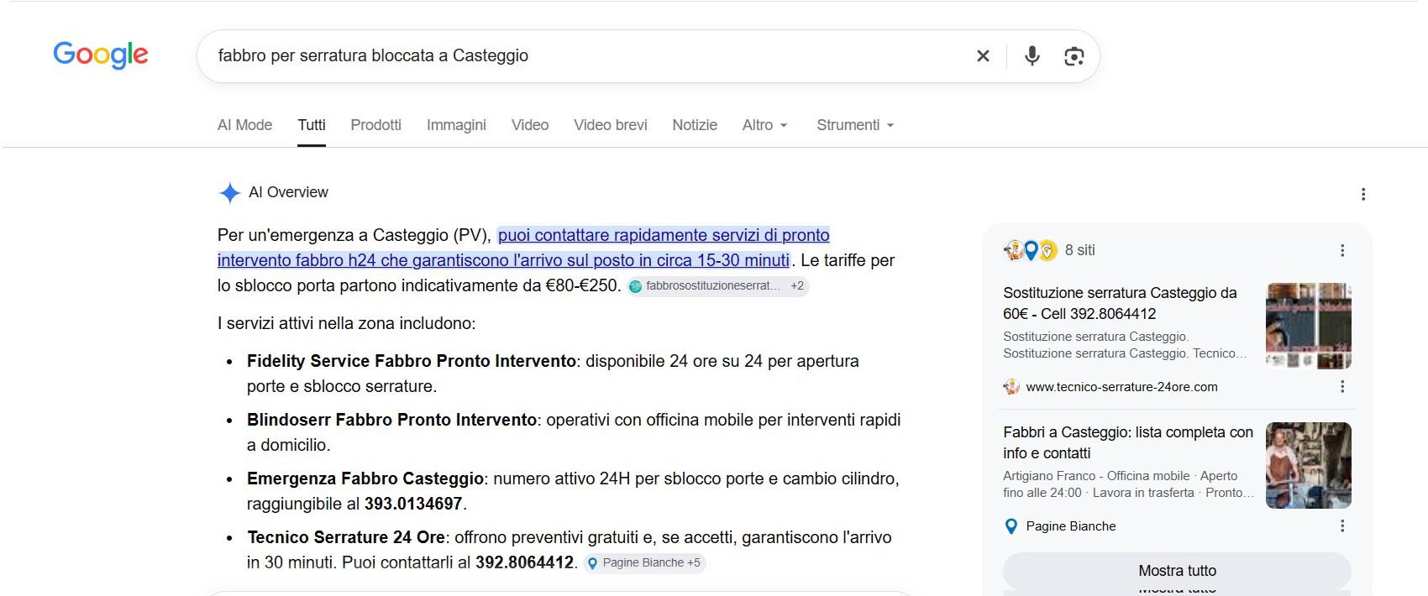Open Sostituzione serratura Casteggio da 60€ result
1428x596 pixels.
pos(1120,303)
